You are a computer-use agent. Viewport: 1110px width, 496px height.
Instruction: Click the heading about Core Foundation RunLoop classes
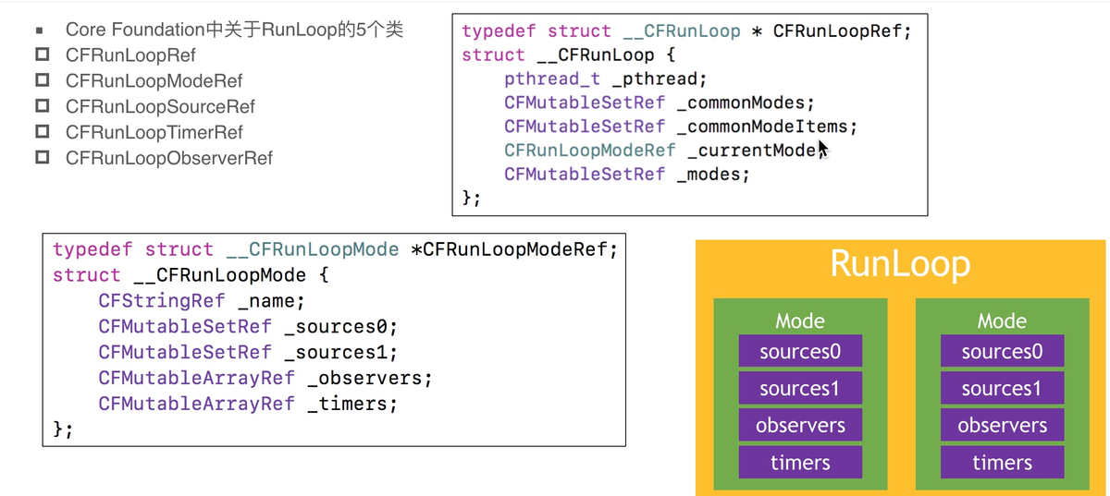(234, 30)
